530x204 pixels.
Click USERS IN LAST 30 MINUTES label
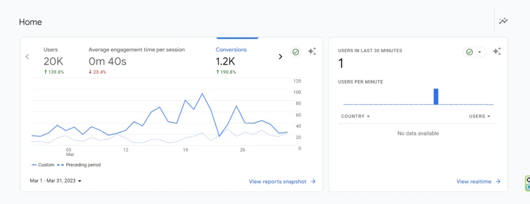tap(370, 51)
